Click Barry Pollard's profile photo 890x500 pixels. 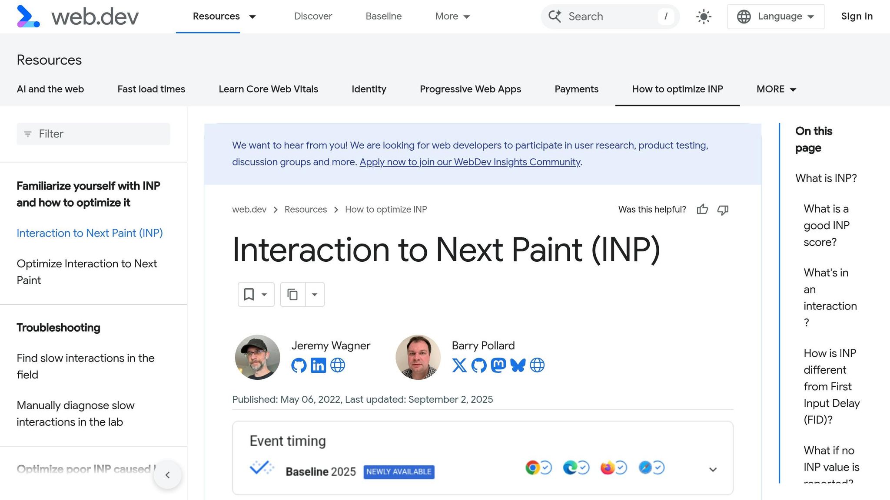click(x=418, y=357)
